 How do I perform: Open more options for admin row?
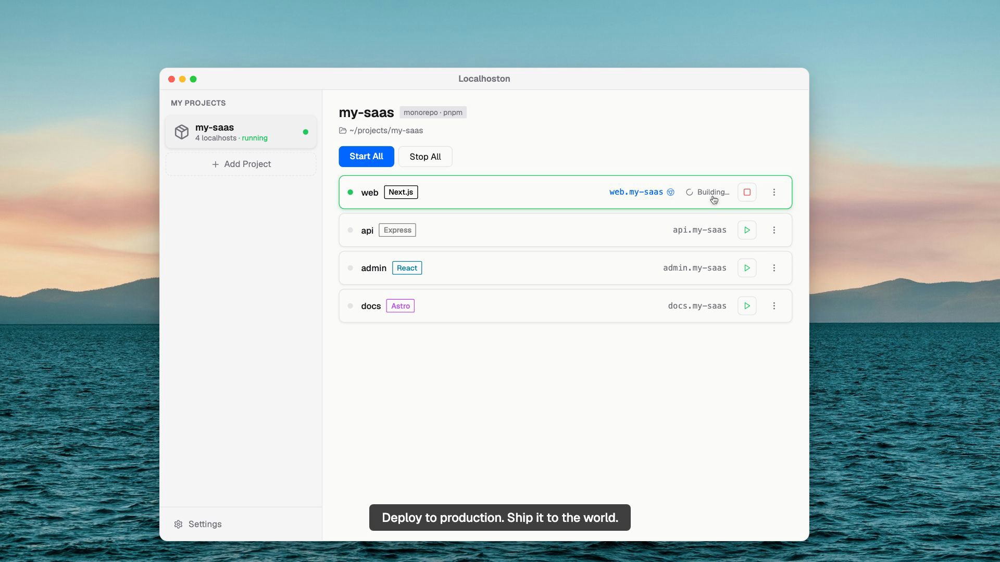774,268
